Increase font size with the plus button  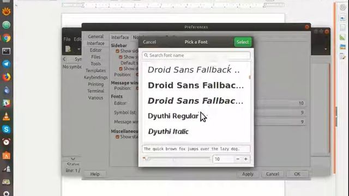click(x=246, y=159)
